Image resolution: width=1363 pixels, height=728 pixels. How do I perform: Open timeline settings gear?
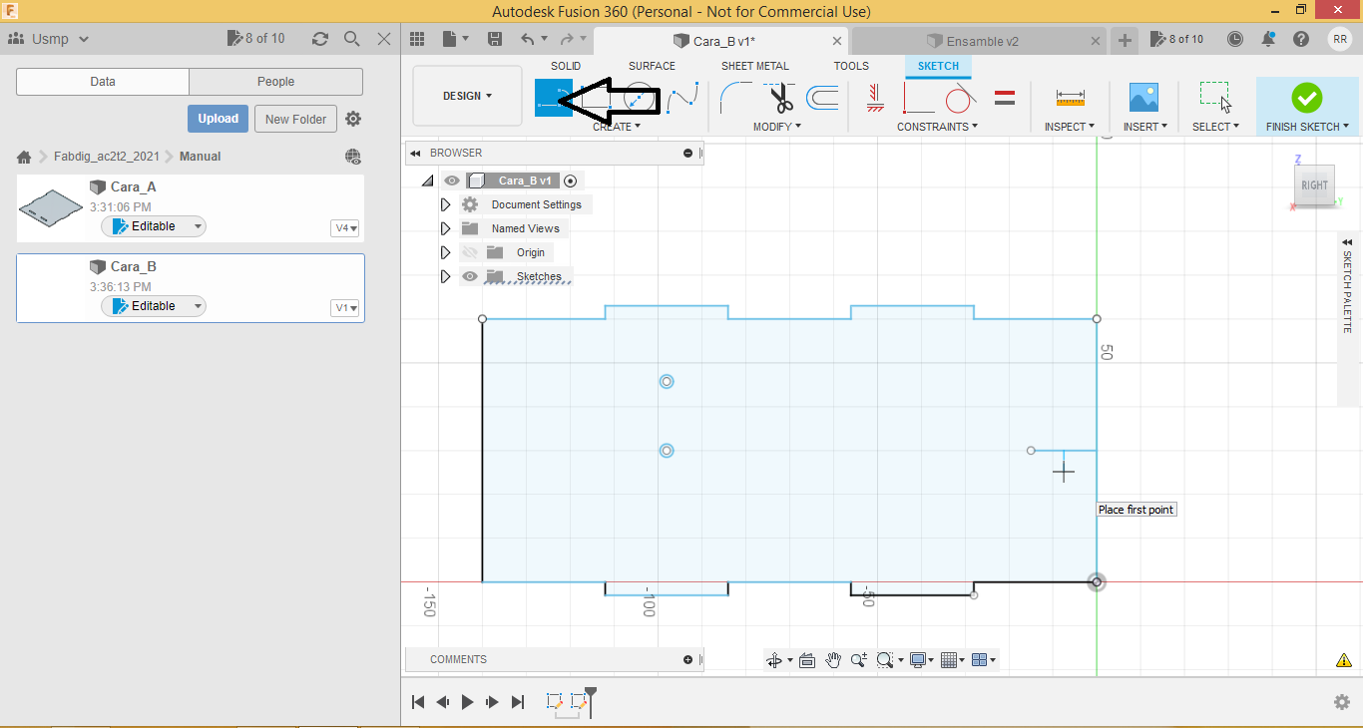click(1342, 702)
